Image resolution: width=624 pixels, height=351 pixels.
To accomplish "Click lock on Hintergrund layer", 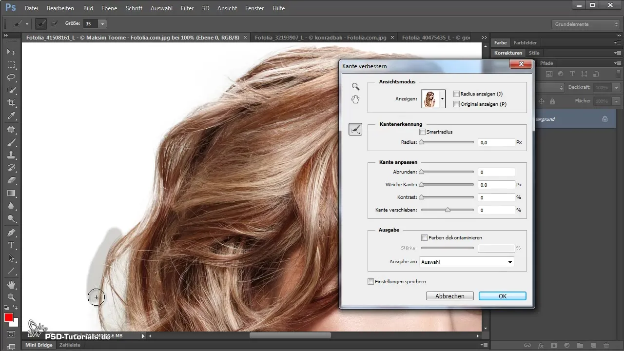I will (604, 118).
